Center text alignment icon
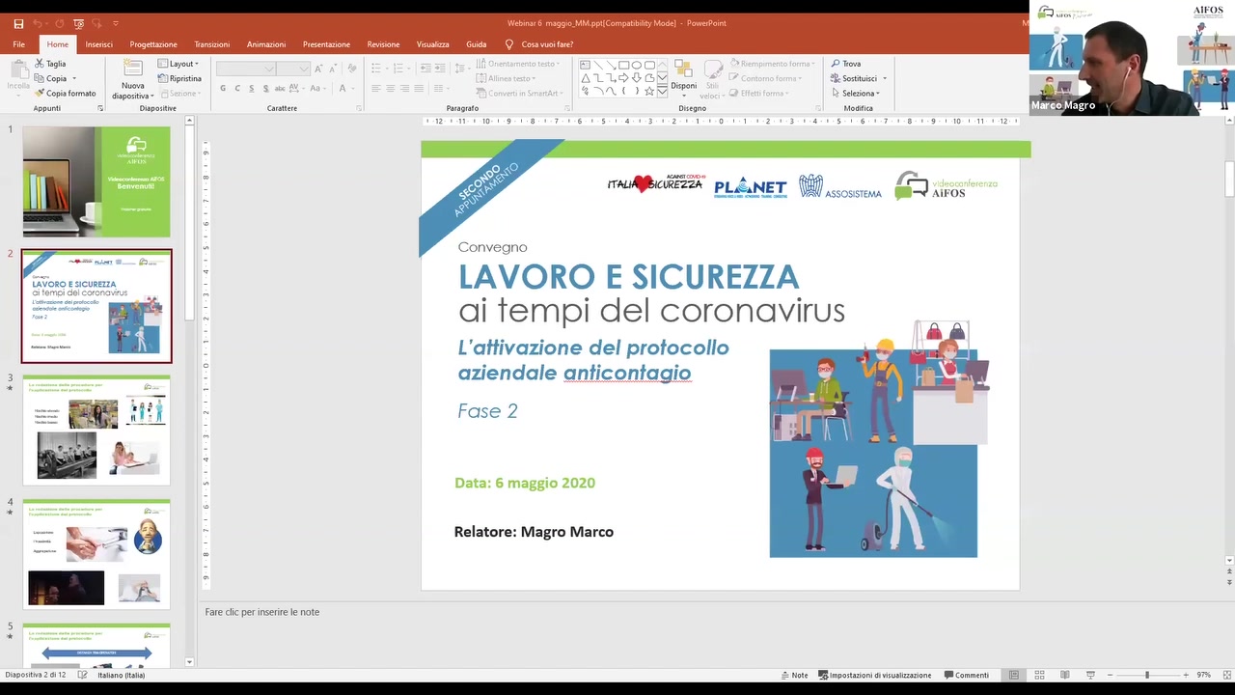 tap(391, 89)
